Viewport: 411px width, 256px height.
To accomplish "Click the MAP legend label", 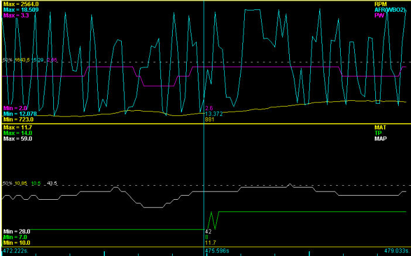I will click(x=381, y=139).
